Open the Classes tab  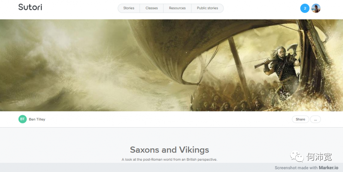point(152,8)
